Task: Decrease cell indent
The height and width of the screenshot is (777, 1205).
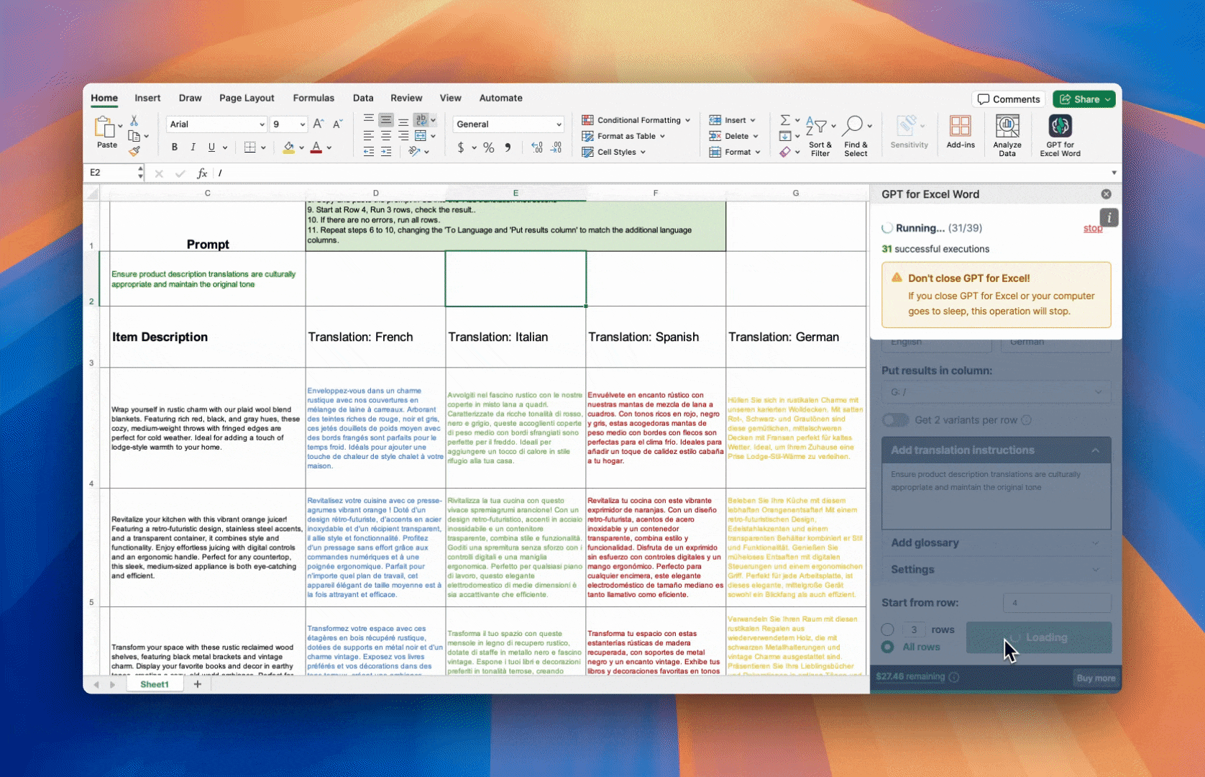Action: [x=369, y=151]
